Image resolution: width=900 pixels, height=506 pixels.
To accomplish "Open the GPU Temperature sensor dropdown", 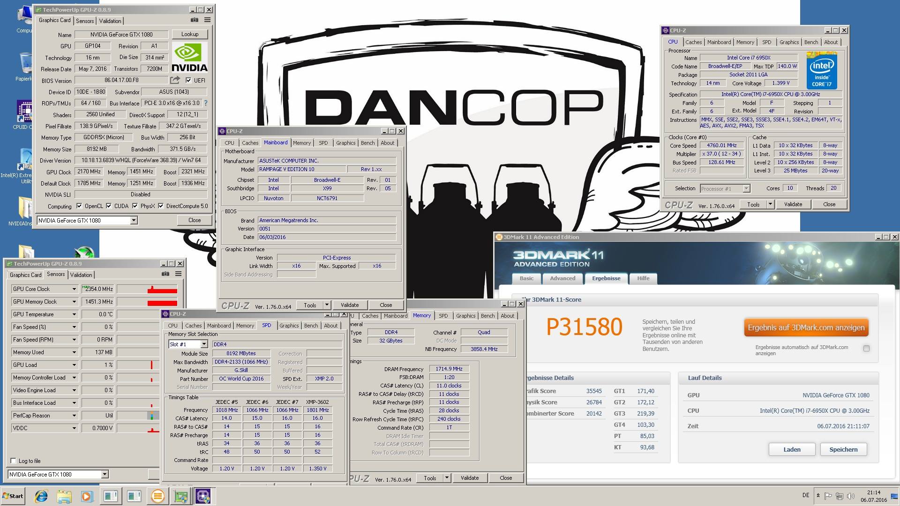I will (74, 314).
